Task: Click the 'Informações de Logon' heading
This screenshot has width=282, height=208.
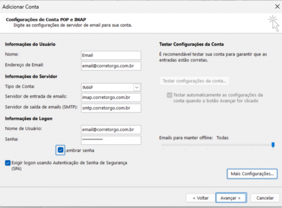Action: click(29, 118)
